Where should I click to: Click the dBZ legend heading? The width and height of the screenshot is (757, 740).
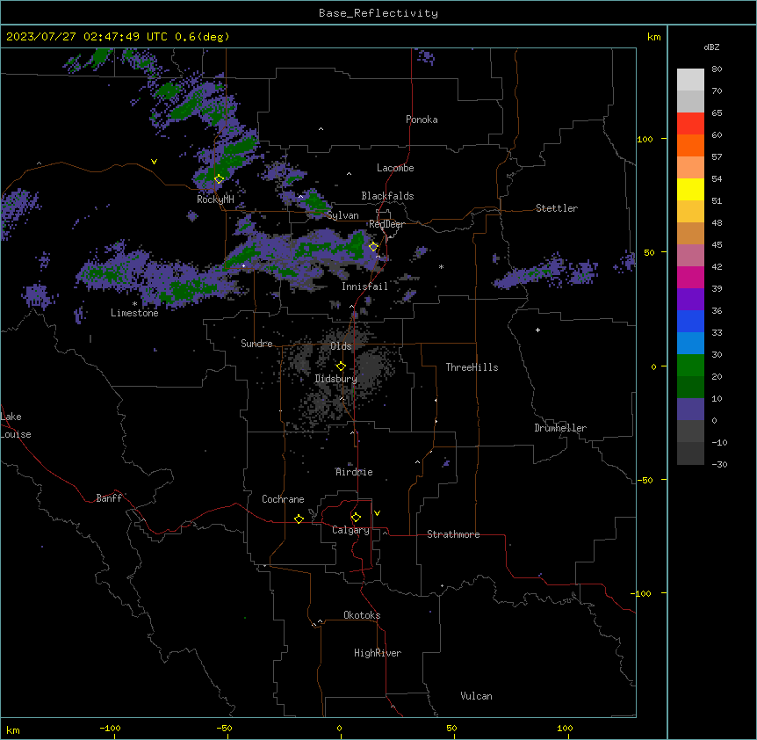pyautogui.click(x=711, y=47)
